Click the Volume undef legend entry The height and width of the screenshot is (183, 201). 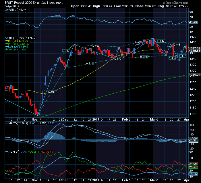[x=17, y=50]
